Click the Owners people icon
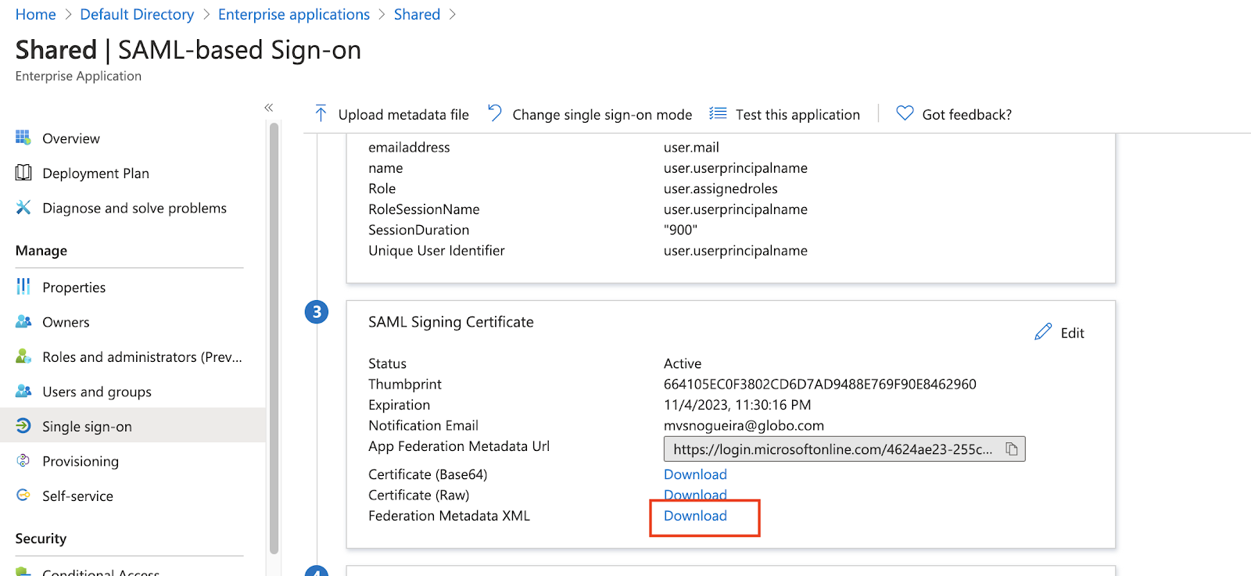 point(23,321)
